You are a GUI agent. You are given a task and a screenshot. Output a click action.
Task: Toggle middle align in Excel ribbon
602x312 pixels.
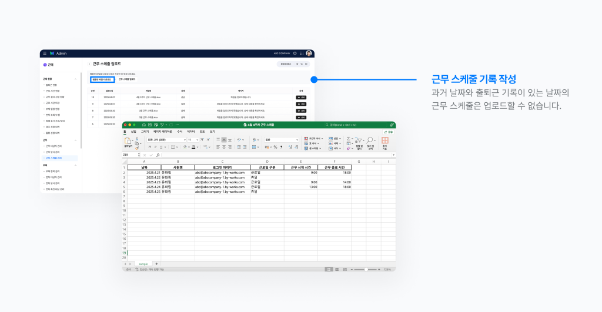224,140
